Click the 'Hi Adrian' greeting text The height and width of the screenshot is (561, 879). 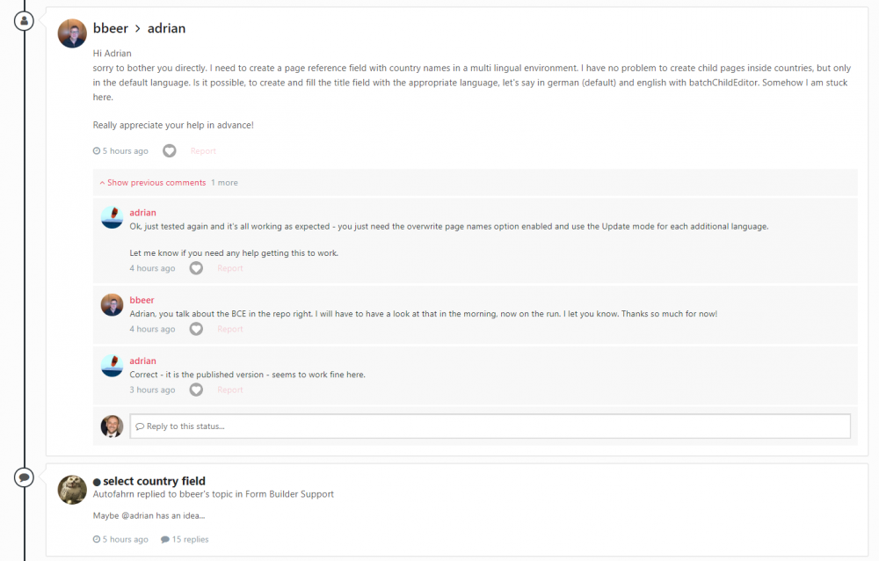[113, 54]
